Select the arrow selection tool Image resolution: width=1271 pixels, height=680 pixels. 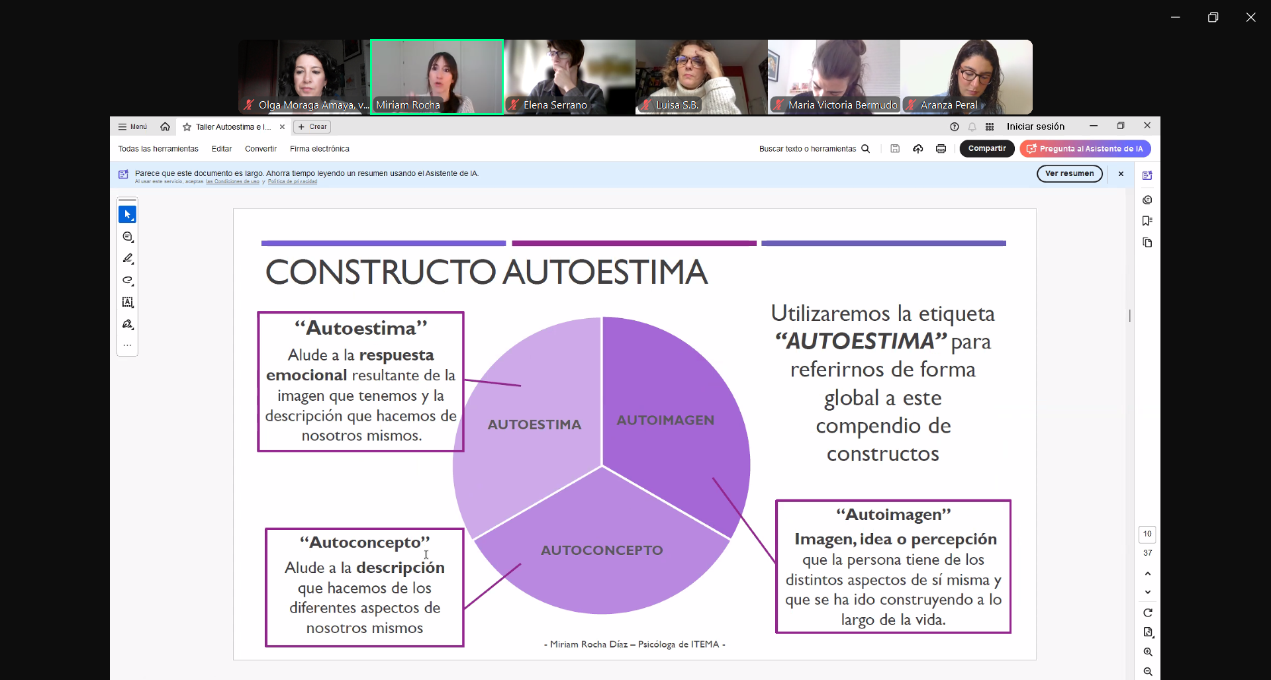click(x=127, y=214)
